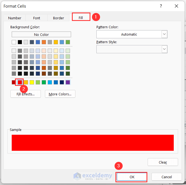Select the dark red standard color

coord(14,82)
